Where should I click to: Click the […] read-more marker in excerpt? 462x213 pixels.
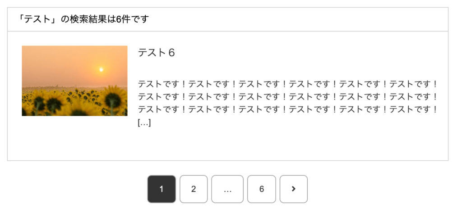click(x=144, y=123)
